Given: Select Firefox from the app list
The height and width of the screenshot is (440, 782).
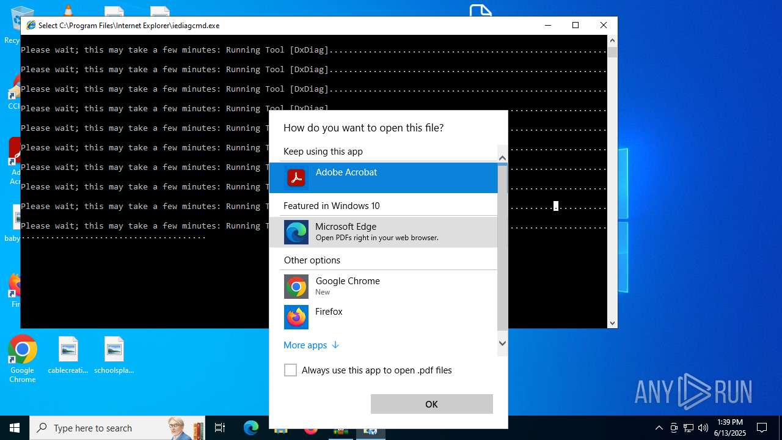Looking at the screenshot, I should [x=383, y=317].
